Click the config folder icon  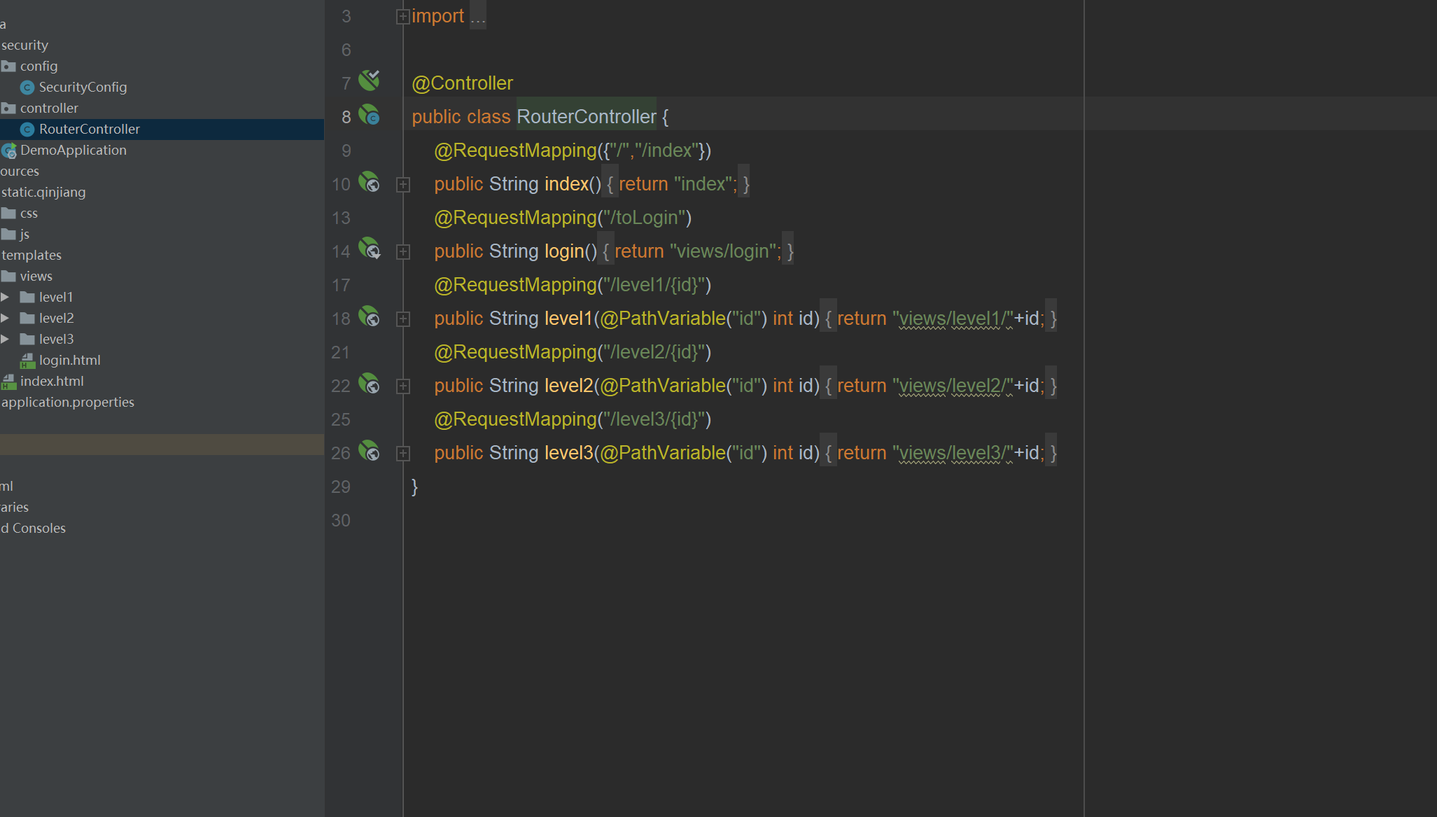8,67
